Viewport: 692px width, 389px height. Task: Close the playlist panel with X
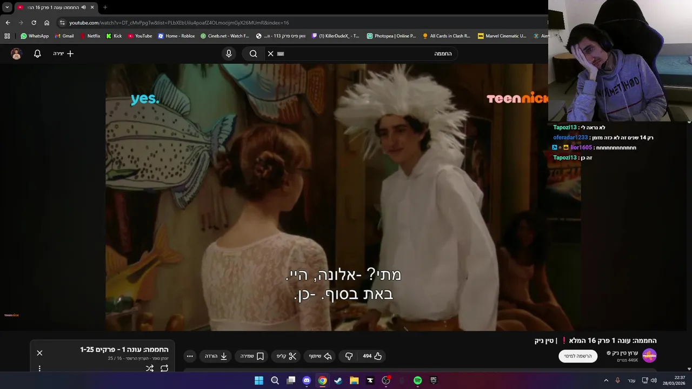point(39,353)
